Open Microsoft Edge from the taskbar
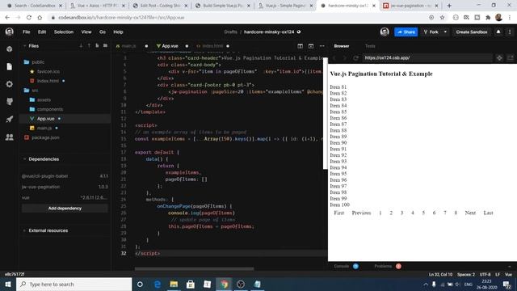Image resolution: width=517 pixels, height=291 pixels. (x=158, y=284)
